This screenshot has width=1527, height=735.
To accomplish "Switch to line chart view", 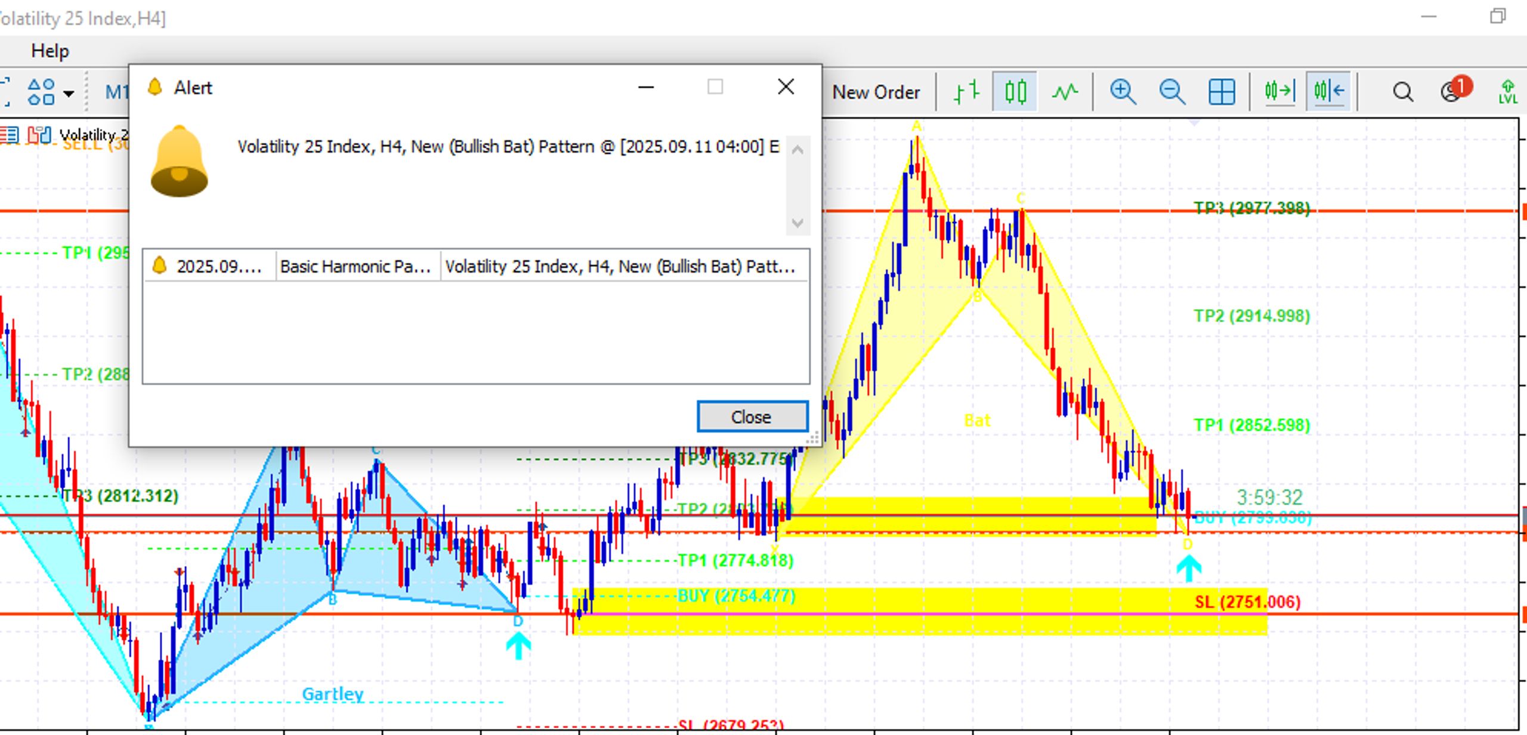I will point(1065,92).
